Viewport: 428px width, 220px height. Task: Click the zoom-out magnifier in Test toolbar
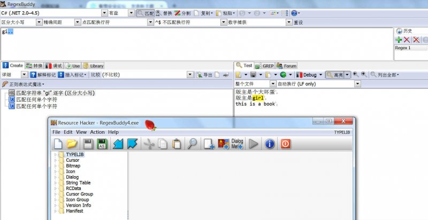pyautogui.click(x=355, y=74)
